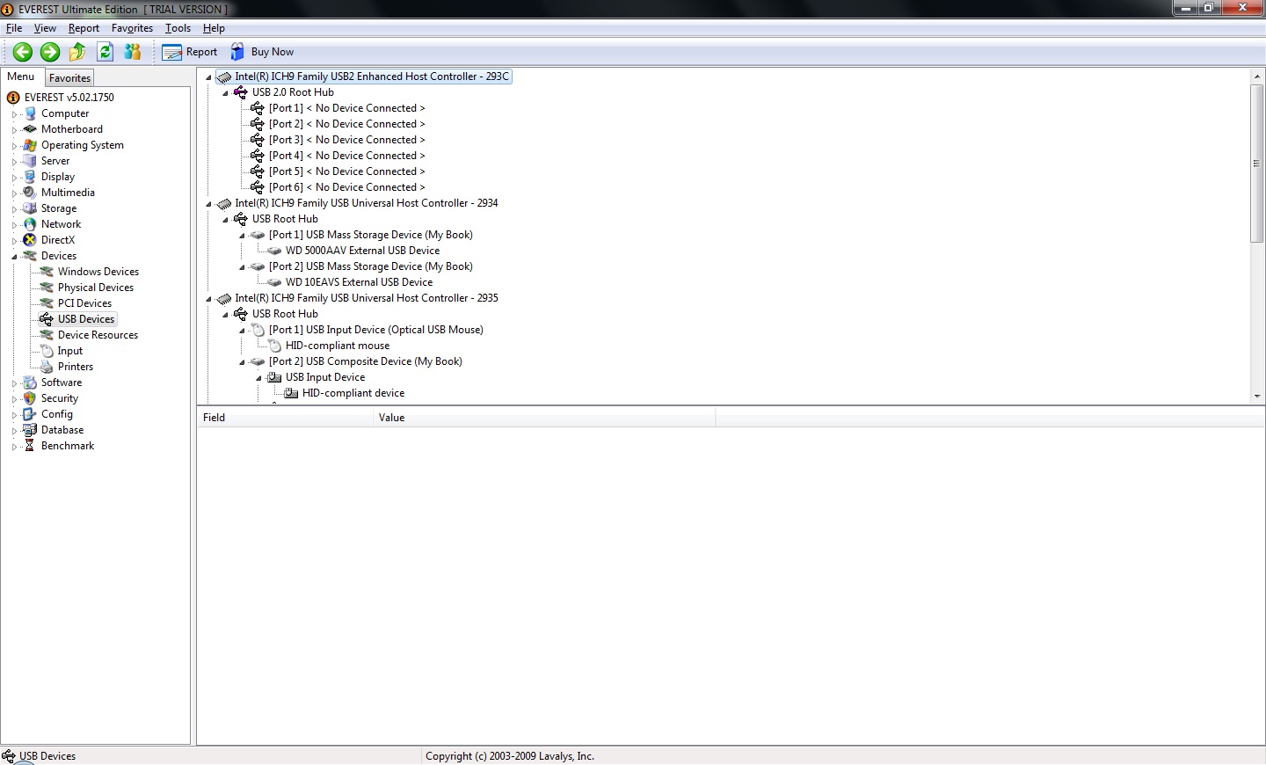Select PCI Devices in the tree
1266x765 pixels.
tap(84, 303)
